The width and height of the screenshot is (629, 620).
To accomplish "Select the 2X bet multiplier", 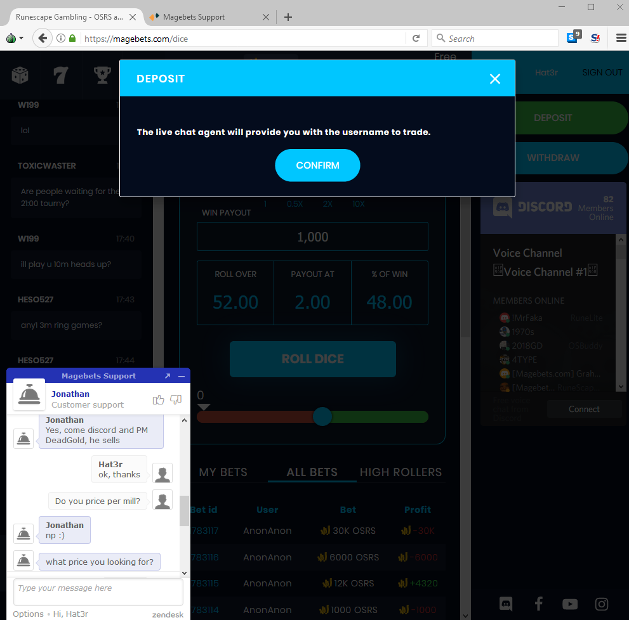I will (x=328, y=204).
